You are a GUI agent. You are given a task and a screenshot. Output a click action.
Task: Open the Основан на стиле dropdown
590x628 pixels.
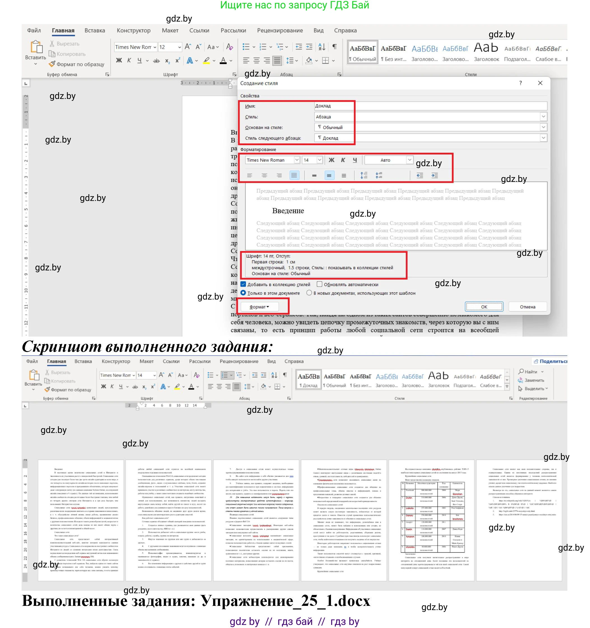[544, 127]
